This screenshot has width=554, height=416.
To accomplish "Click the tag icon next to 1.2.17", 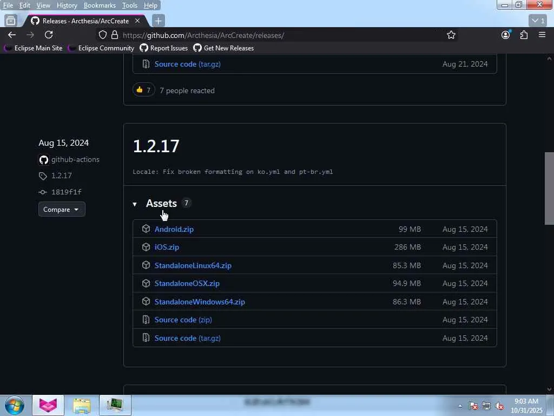I will 43,176.
